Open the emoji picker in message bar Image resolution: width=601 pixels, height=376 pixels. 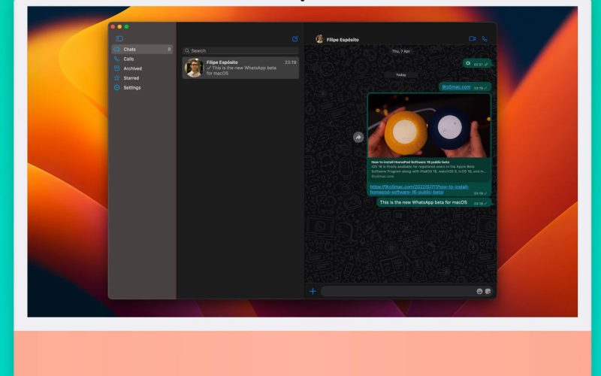(x=479, y=291)
